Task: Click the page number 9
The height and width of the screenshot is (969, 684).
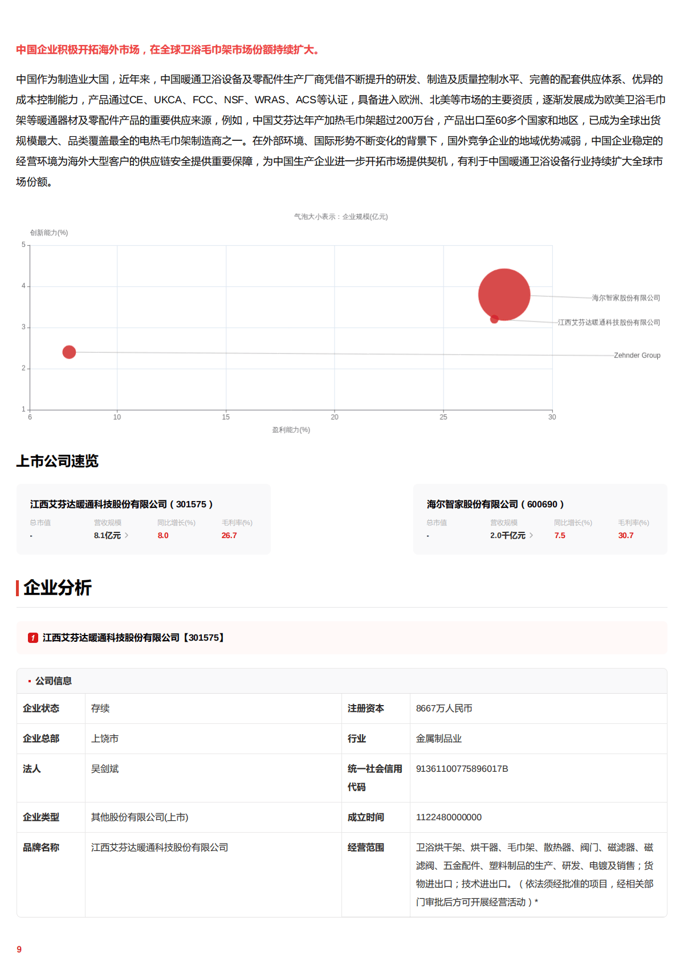Action: (19, 949)
